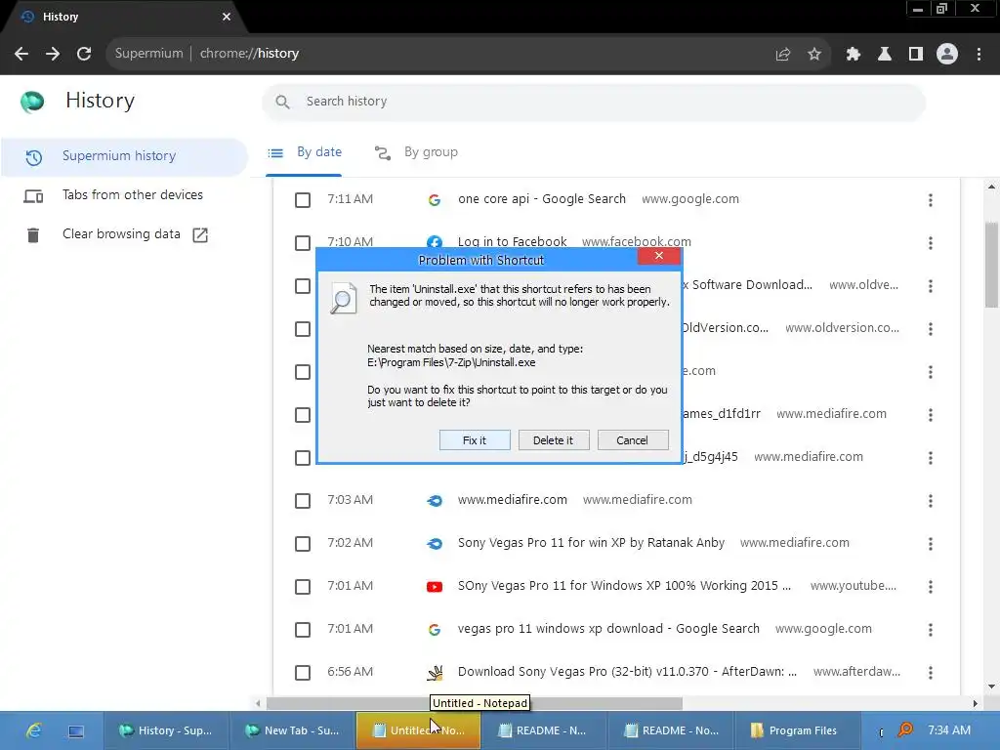1000x750 pixels.
Task: Check the checkbox beside the ames_d1fd1rr entry
Action: tap(303, 415)
